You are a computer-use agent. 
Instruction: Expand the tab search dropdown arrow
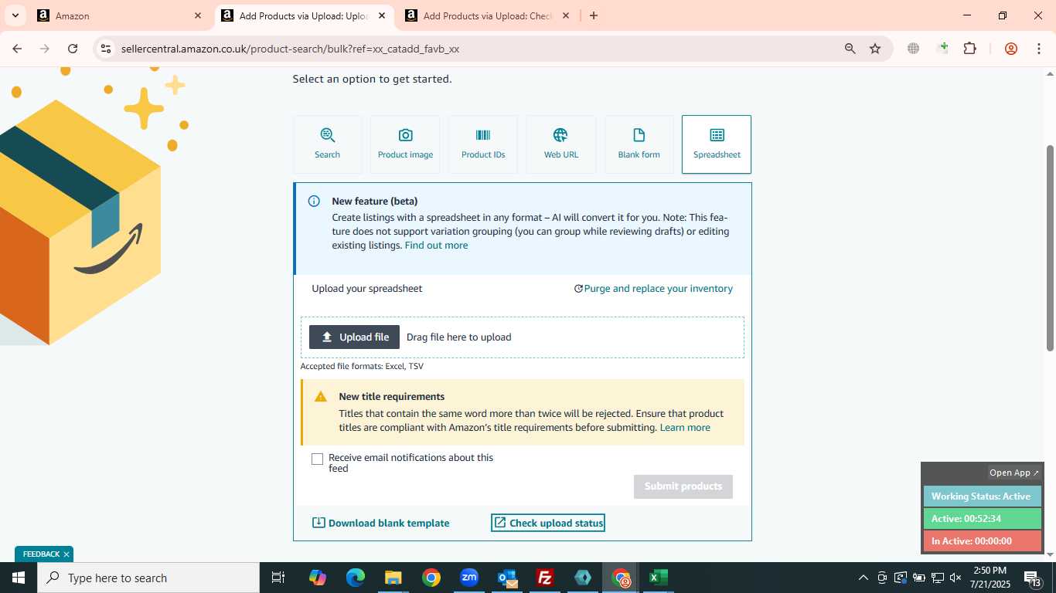[15, 15]
